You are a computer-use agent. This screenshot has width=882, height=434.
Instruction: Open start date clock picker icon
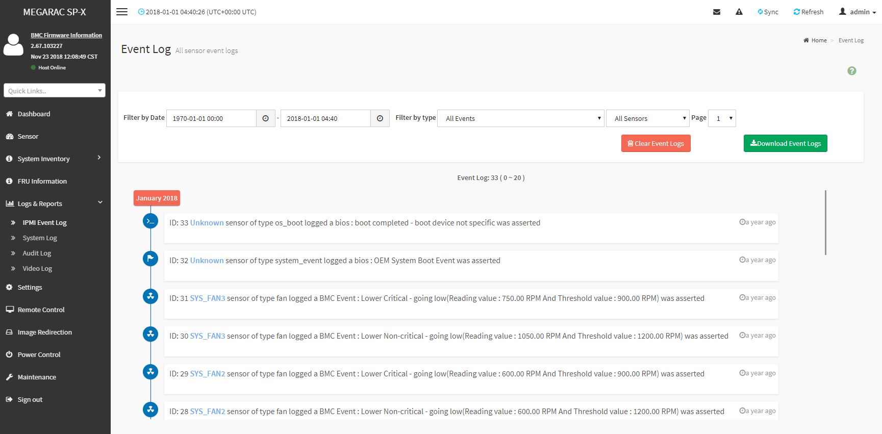[x=266, y=118]
